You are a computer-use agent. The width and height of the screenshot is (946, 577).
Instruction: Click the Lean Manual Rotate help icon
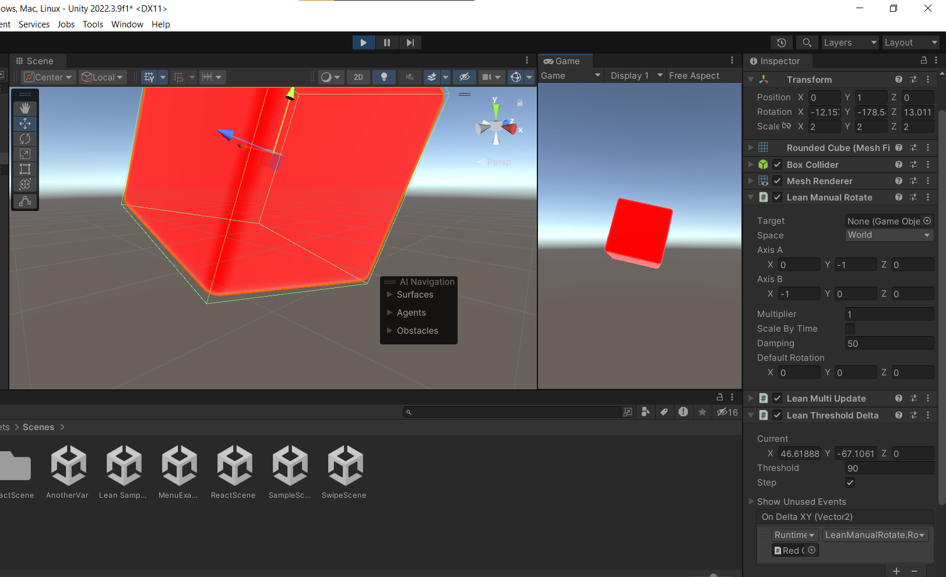click(x=898, y=197)
